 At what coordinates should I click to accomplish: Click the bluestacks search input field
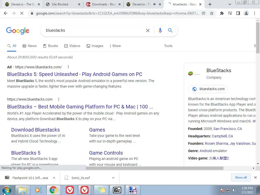click(x=94, y=30)
